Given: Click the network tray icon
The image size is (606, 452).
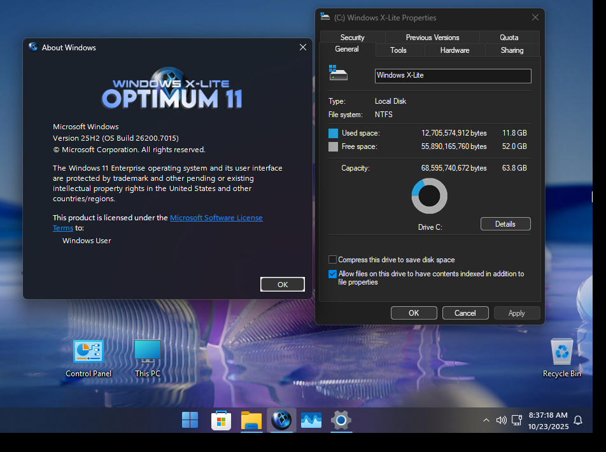Looking at the screenshot, I should tap(517, 420).
